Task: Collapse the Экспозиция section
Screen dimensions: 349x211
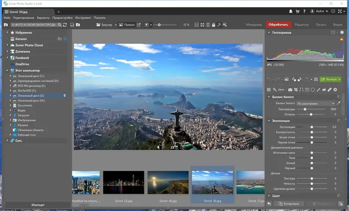Action: pos(269,121)
